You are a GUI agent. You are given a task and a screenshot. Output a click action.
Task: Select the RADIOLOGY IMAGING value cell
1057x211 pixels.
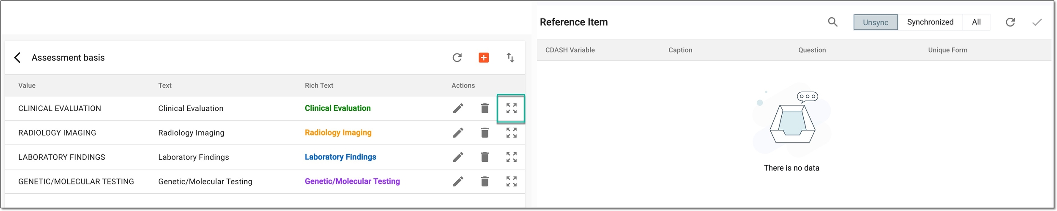tap(57, 133)
